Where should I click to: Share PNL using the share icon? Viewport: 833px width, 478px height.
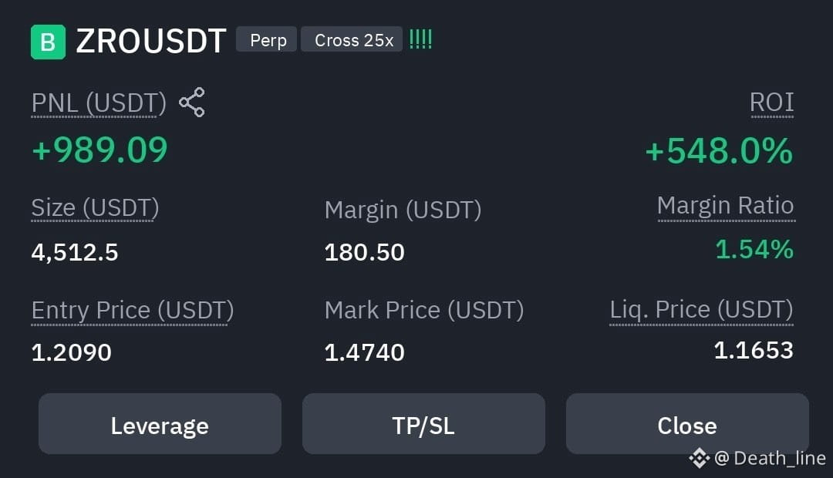point(192,102)
